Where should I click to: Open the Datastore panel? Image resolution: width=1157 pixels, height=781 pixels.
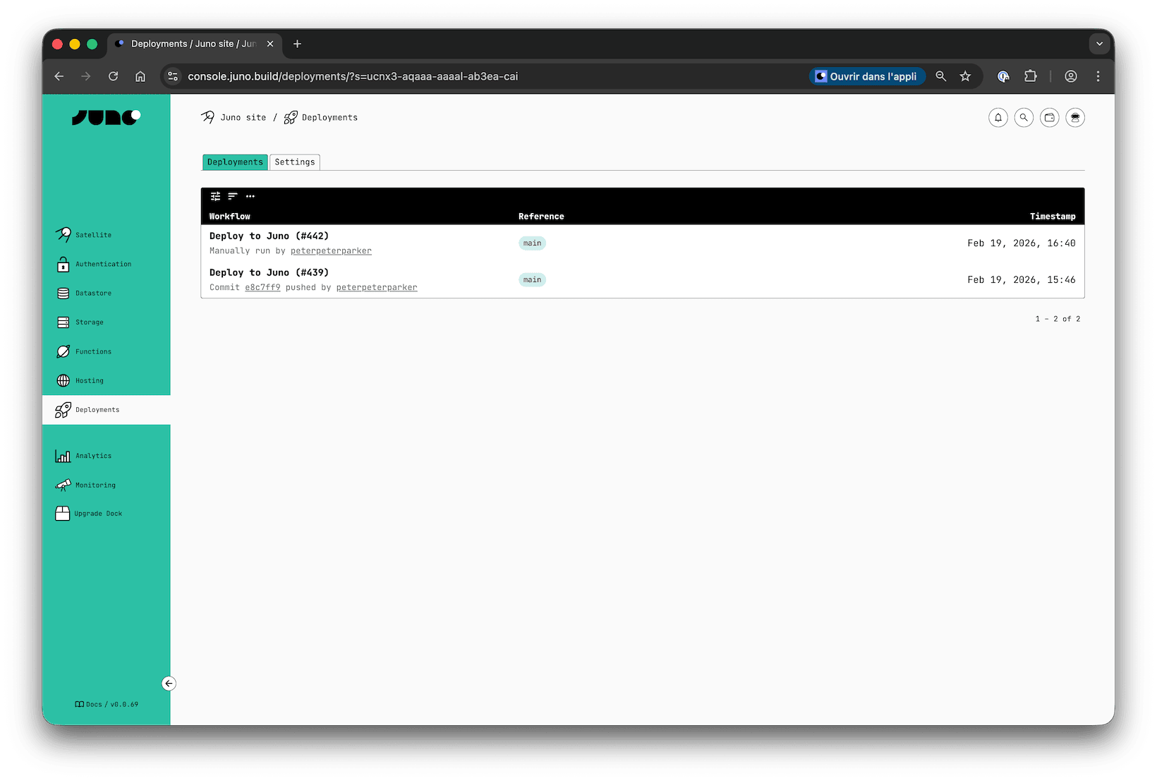[x=94, y=293]
